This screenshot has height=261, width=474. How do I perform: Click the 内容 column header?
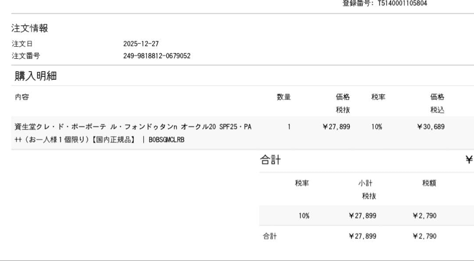coord(22,97)
